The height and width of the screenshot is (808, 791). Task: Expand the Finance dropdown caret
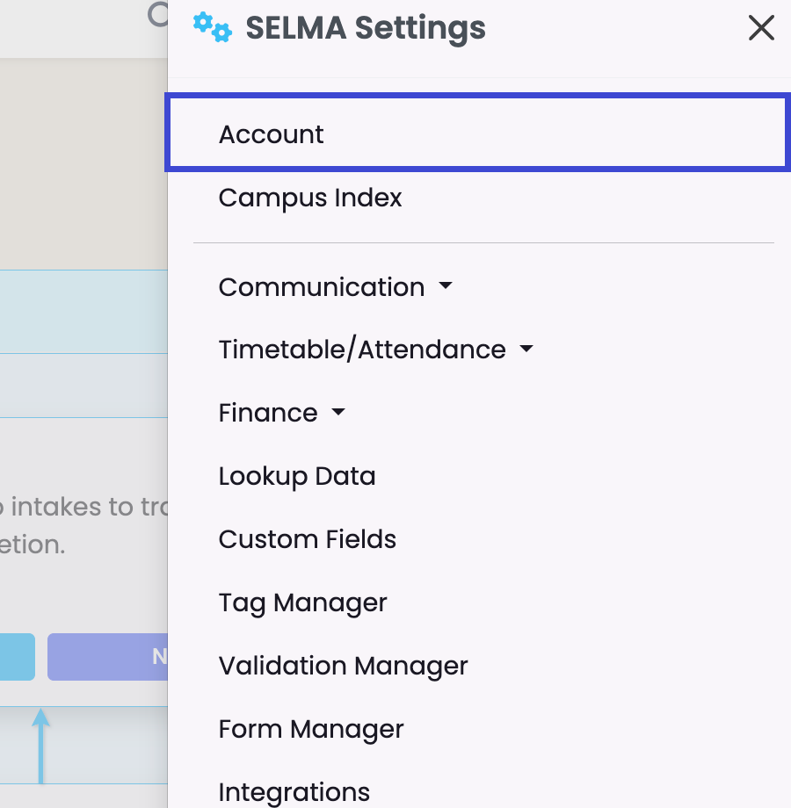coord(338,413)
